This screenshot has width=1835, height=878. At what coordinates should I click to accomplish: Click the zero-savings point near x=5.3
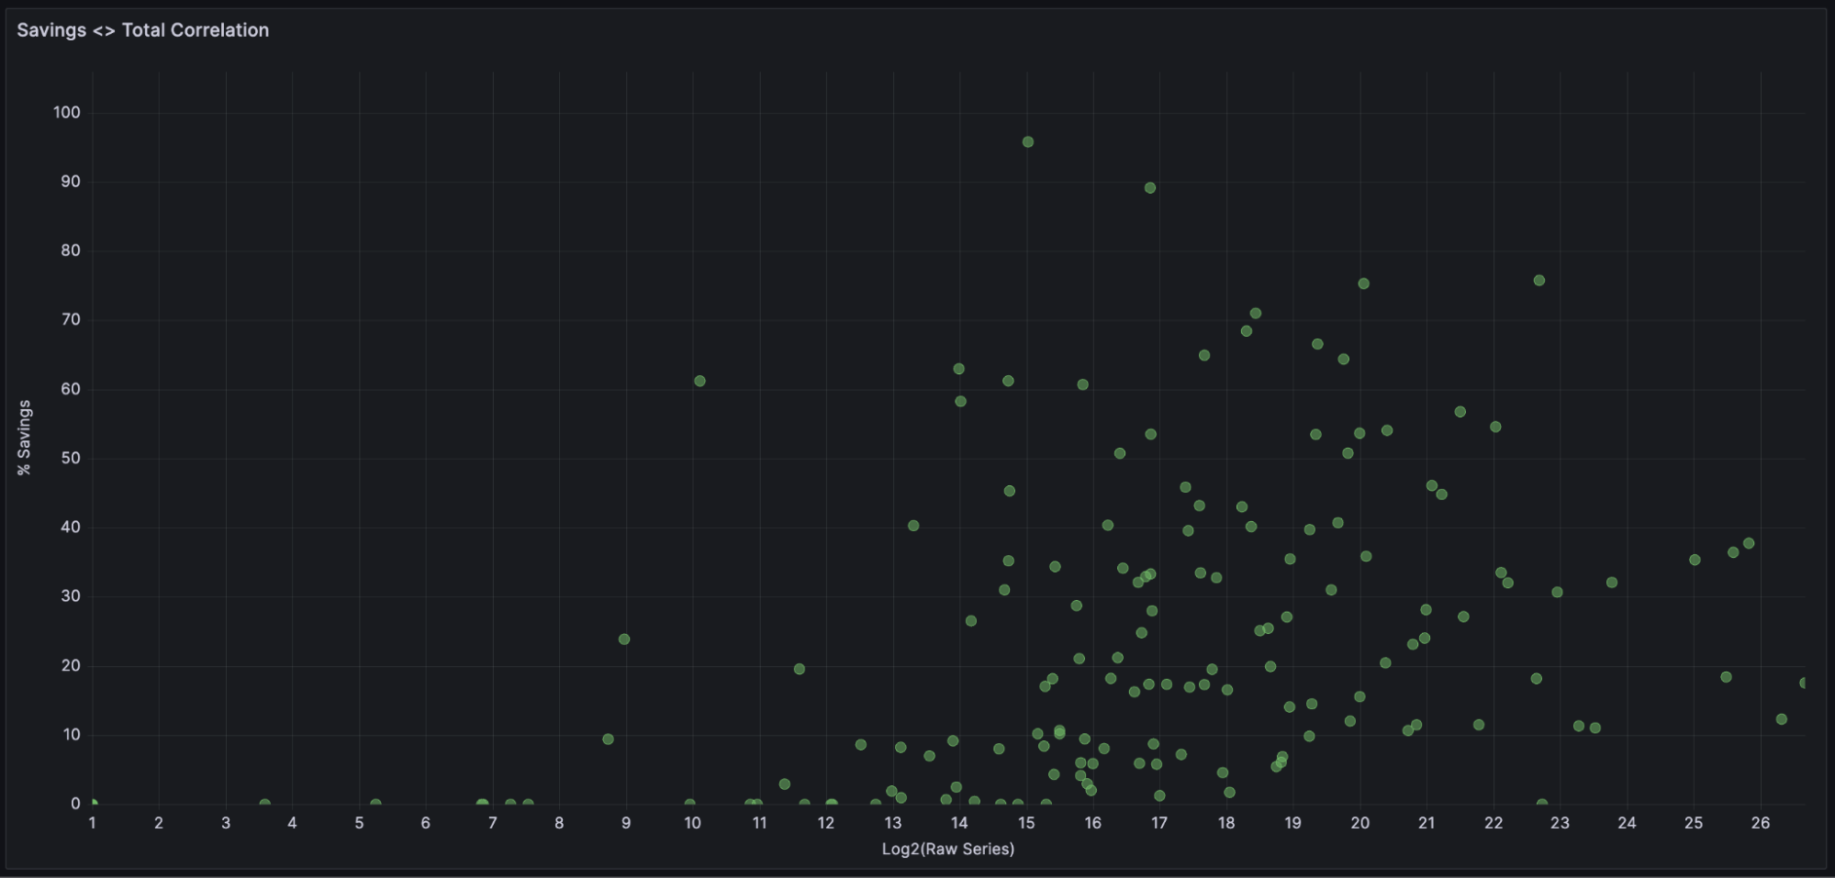click(x=375, y=803)
